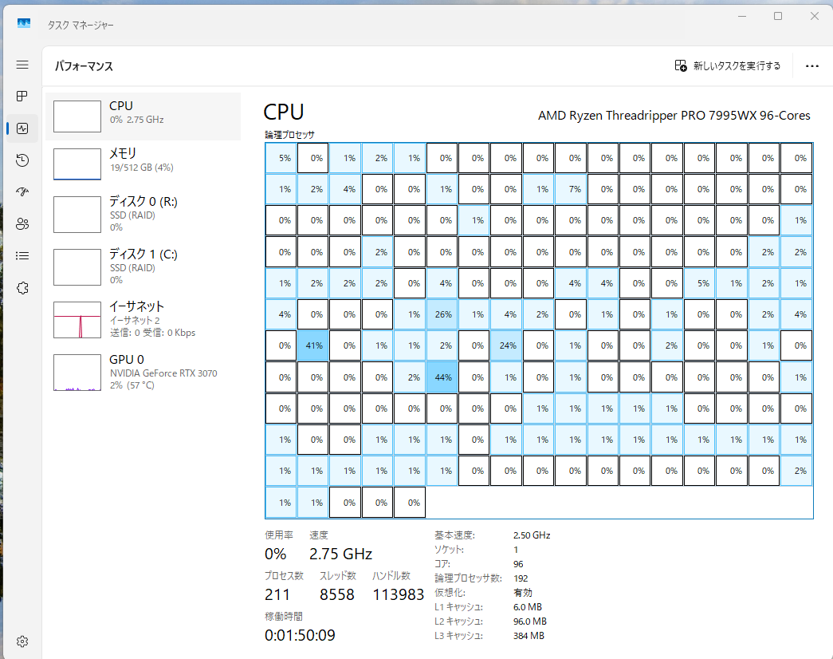The image size is (833, 659).
Task: Click the GPU 0 mini graph thumbnail
Action: [77, 373]
